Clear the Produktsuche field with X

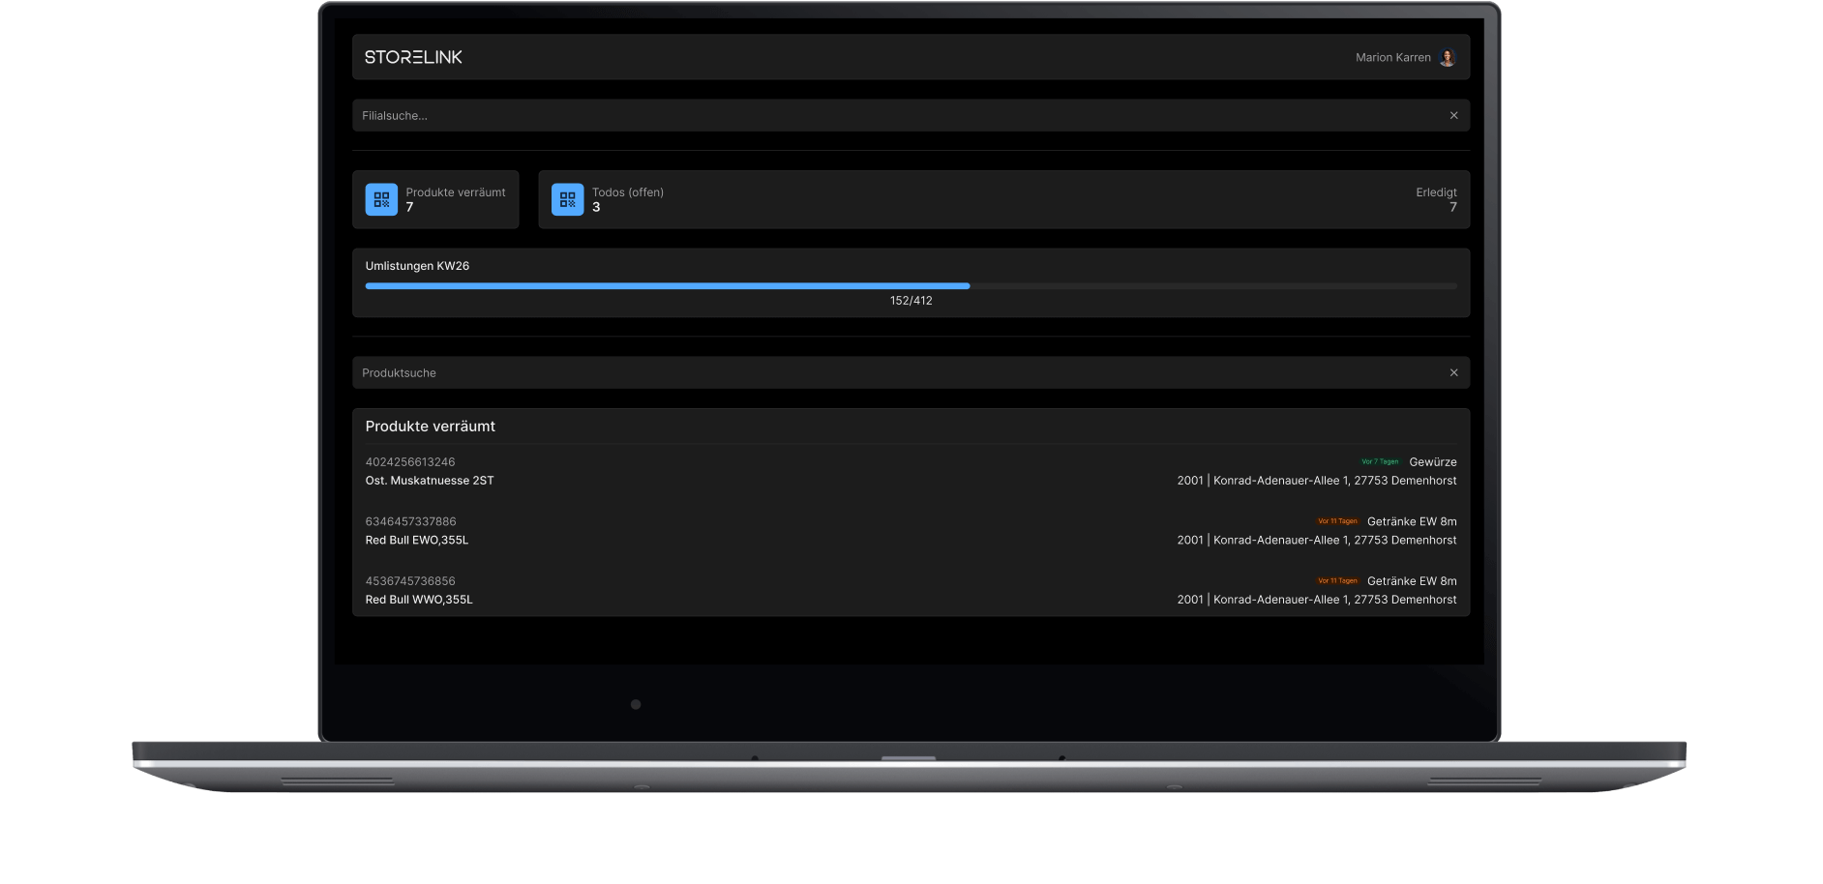tap(1453, 372)
